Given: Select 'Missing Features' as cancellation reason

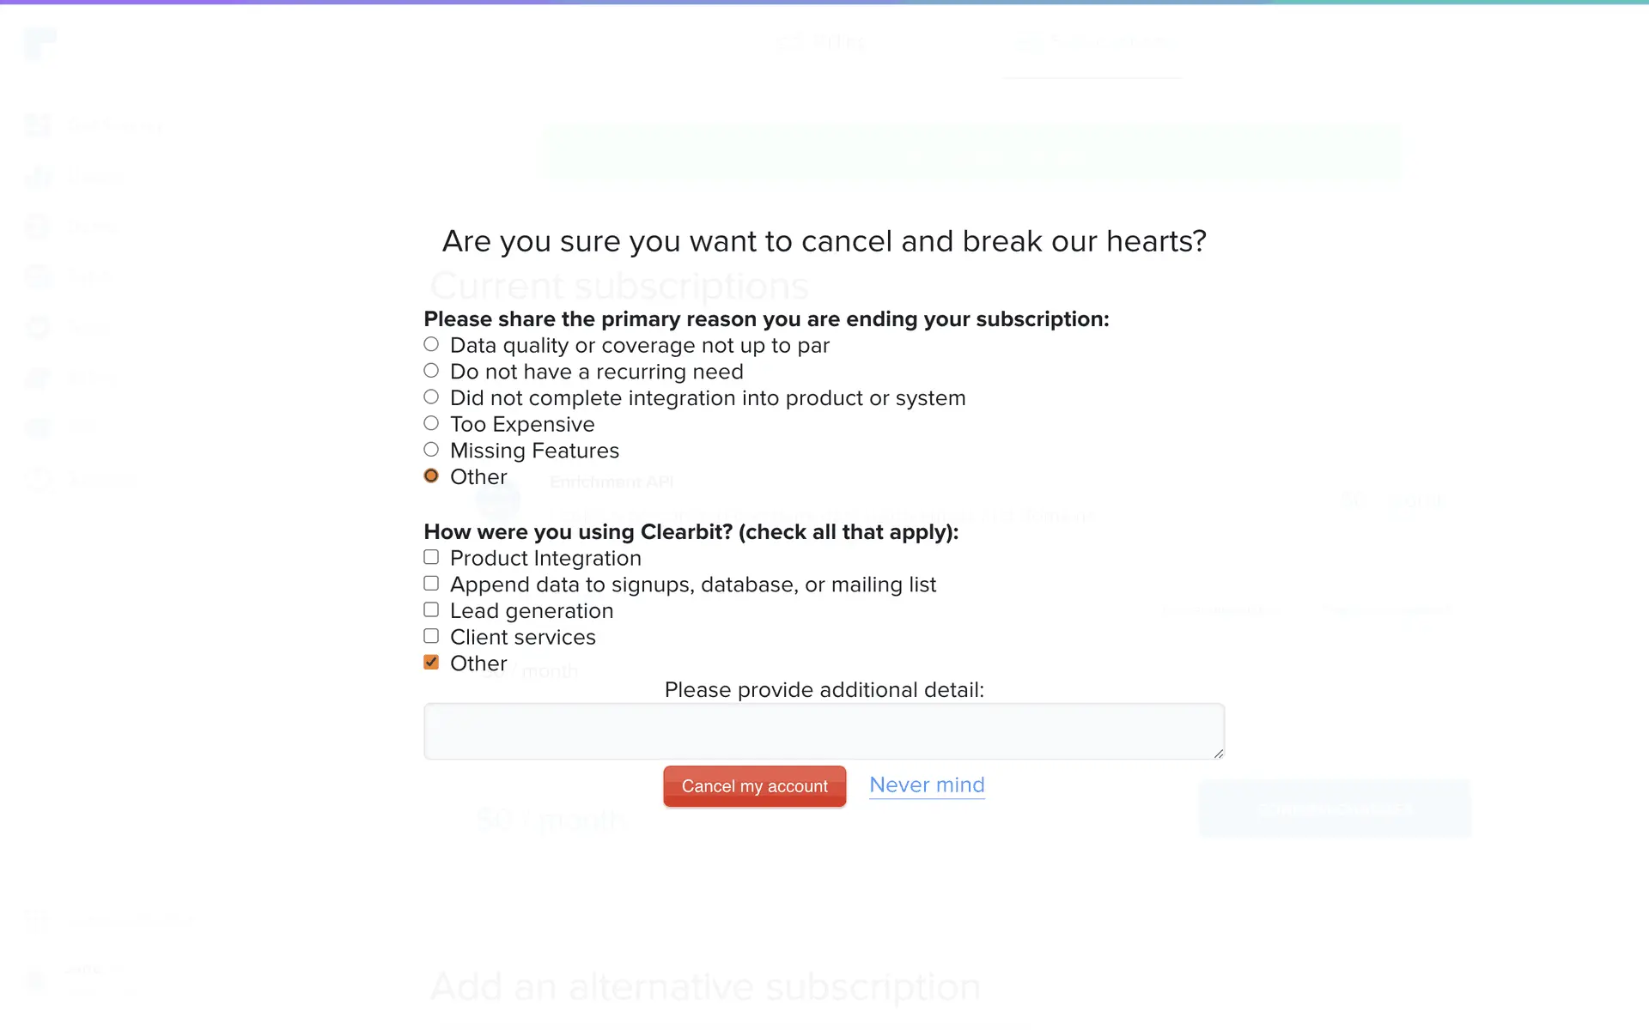Looking at the screenshot, I should pos(431,450).
